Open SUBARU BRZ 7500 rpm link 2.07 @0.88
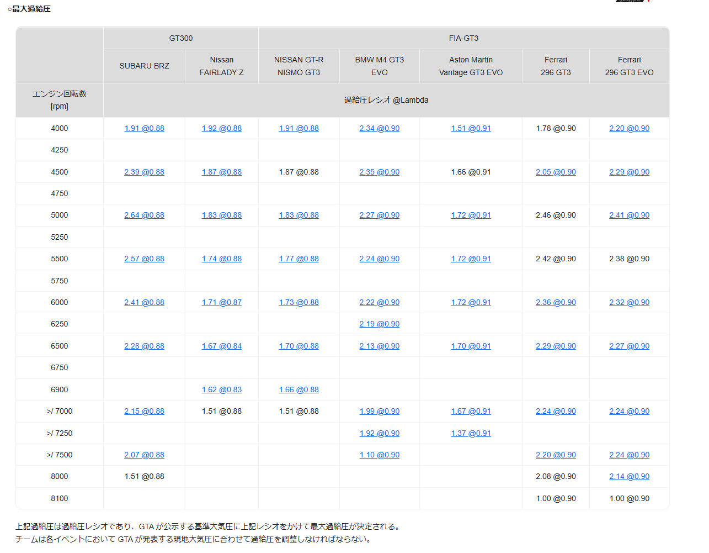The height and width of the screenshot is (553, 709). coord(144,455)
